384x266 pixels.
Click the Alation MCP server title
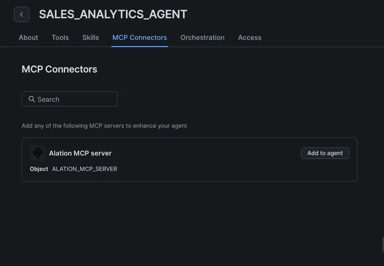[80, 153]
